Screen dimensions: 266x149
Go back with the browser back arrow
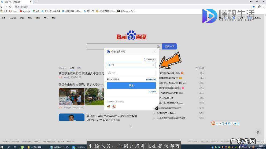(x=2, y=7)
